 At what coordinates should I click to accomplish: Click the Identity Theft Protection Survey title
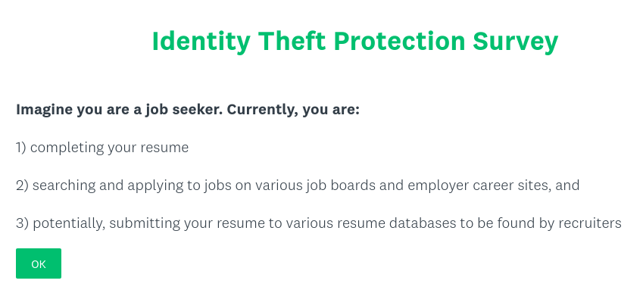pos(355,42)
